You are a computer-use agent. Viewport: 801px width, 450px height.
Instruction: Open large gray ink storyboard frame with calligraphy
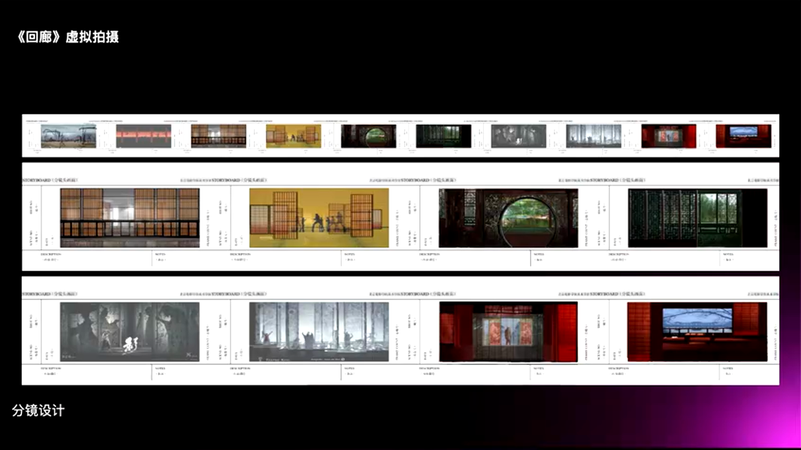coord(130,332)
